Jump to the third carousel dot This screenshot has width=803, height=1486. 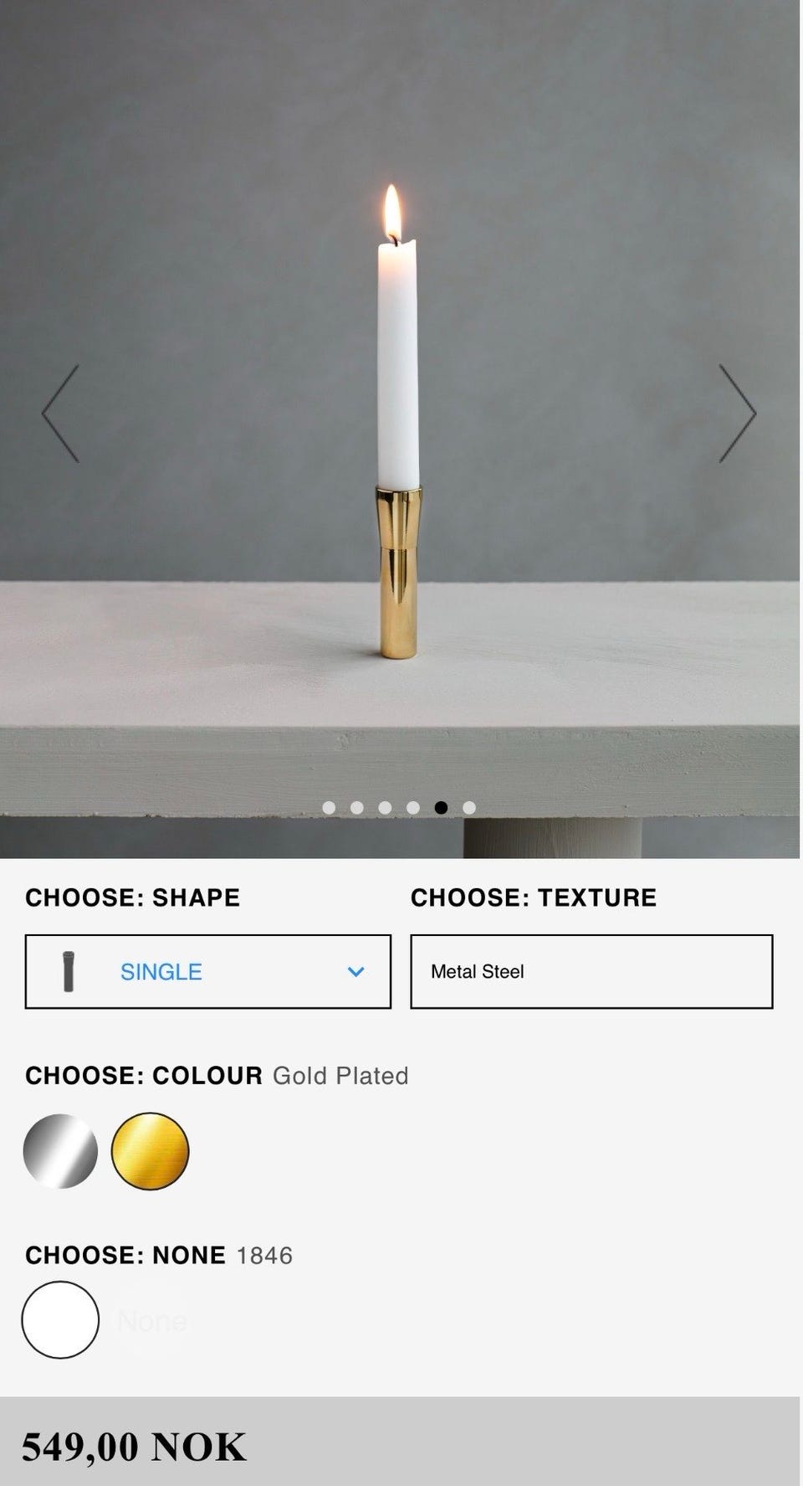point(385,808)
